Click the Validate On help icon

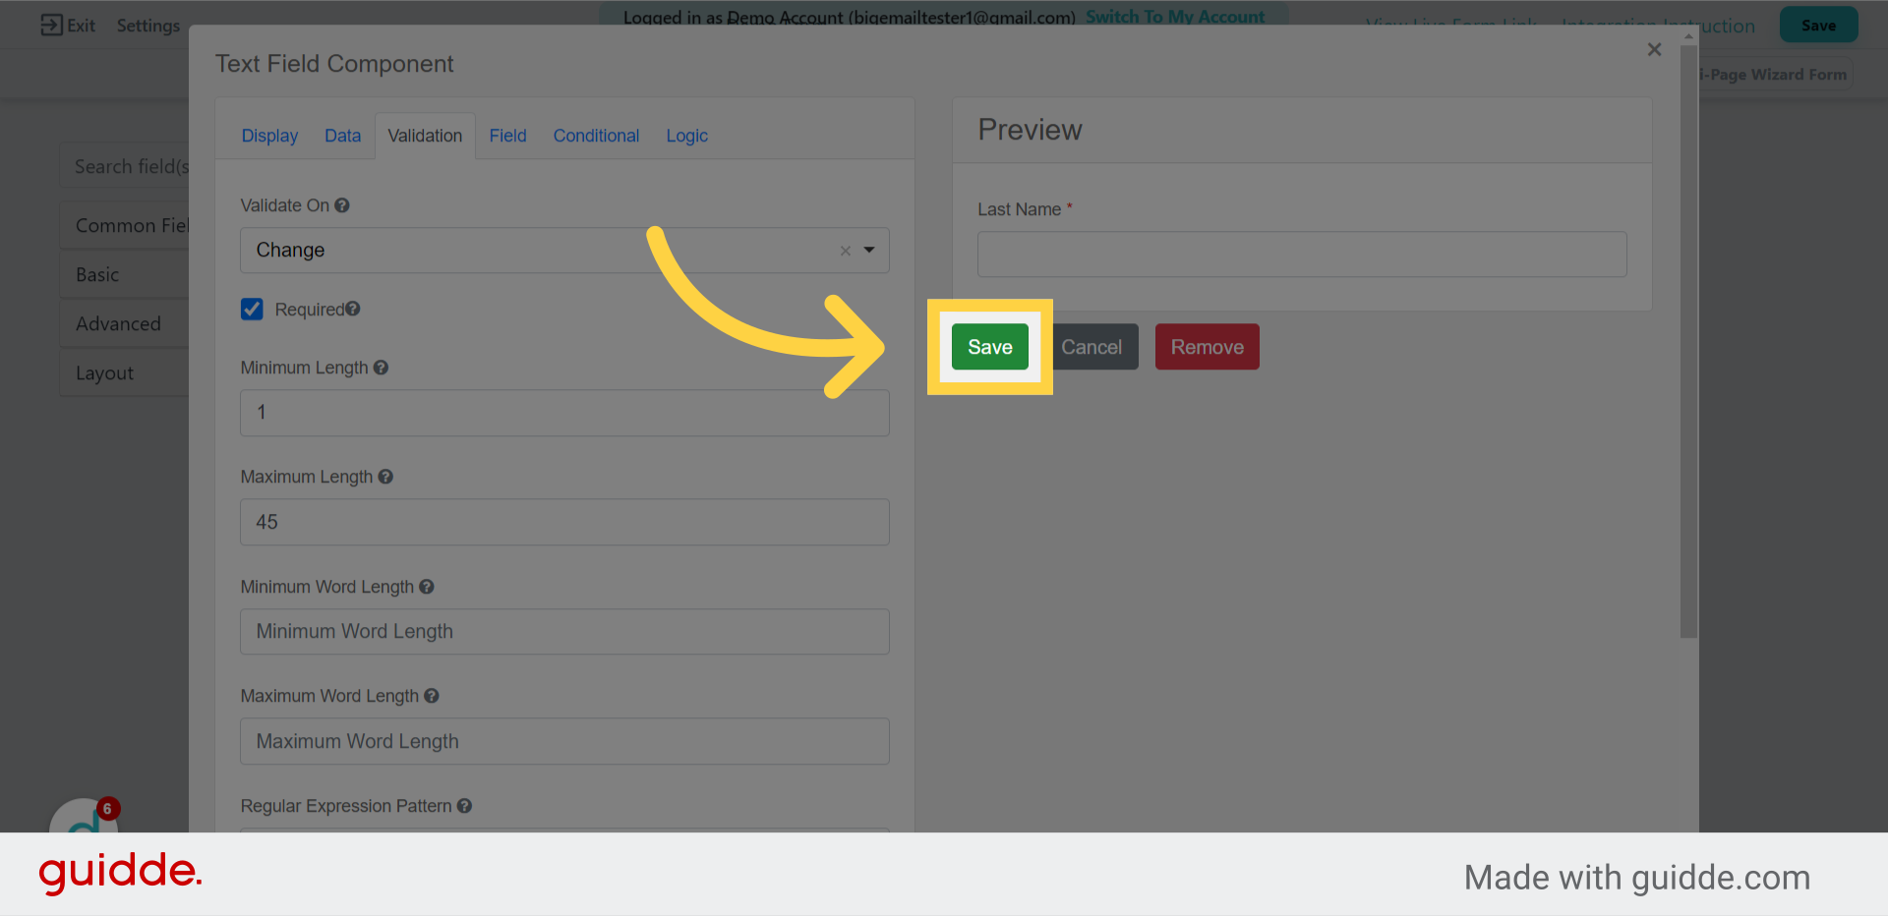pos(342,205)
